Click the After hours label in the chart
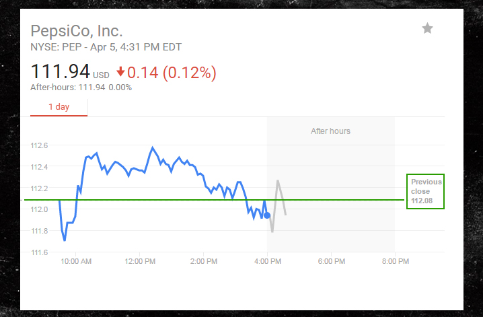 coord(330,131)
